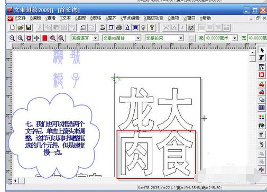The width and height of the screenshot is (267, 192).
Task: Open the T文本 menu
Action: [x=66, y=18]
